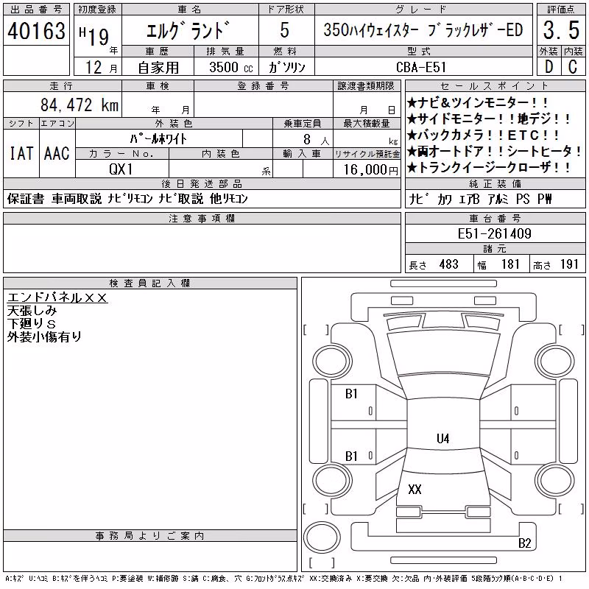The width and height of the screenshot is (589, 589).
Task: Click the ナビリモコン item
Action: [x=130, y=199]
